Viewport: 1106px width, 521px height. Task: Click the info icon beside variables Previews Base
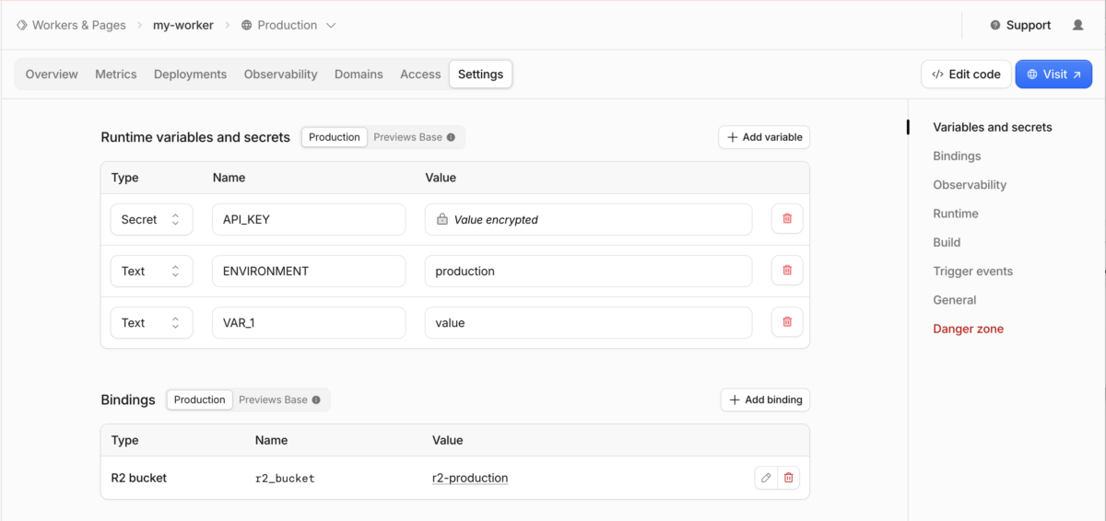click(451, 137)
